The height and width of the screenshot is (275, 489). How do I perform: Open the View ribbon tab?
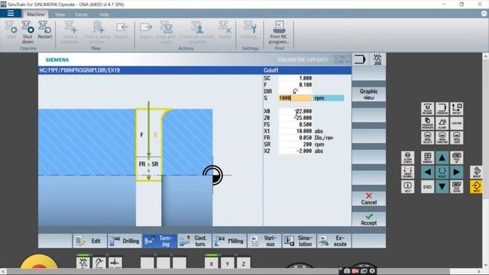(x=60, y=15)
